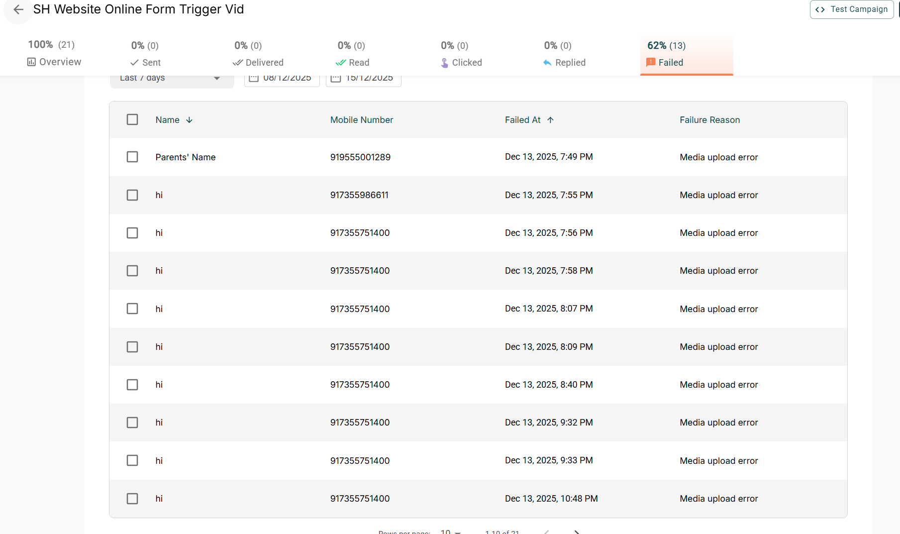Open the rows per page dropdown
This screenshot has width=900, height=534.
(450, 532)
